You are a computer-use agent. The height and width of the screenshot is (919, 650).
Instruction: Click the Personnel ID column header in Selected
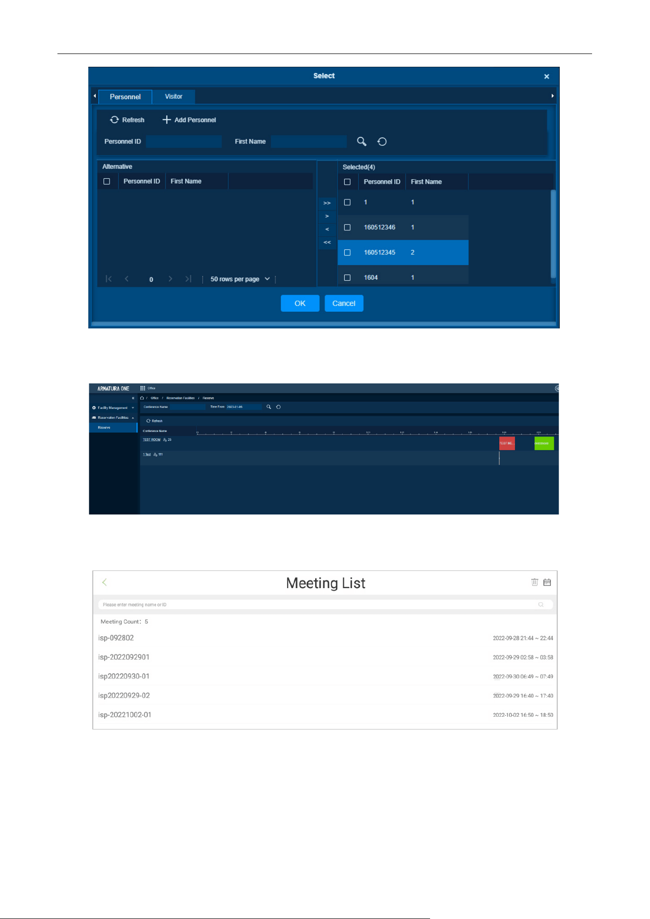382,182
